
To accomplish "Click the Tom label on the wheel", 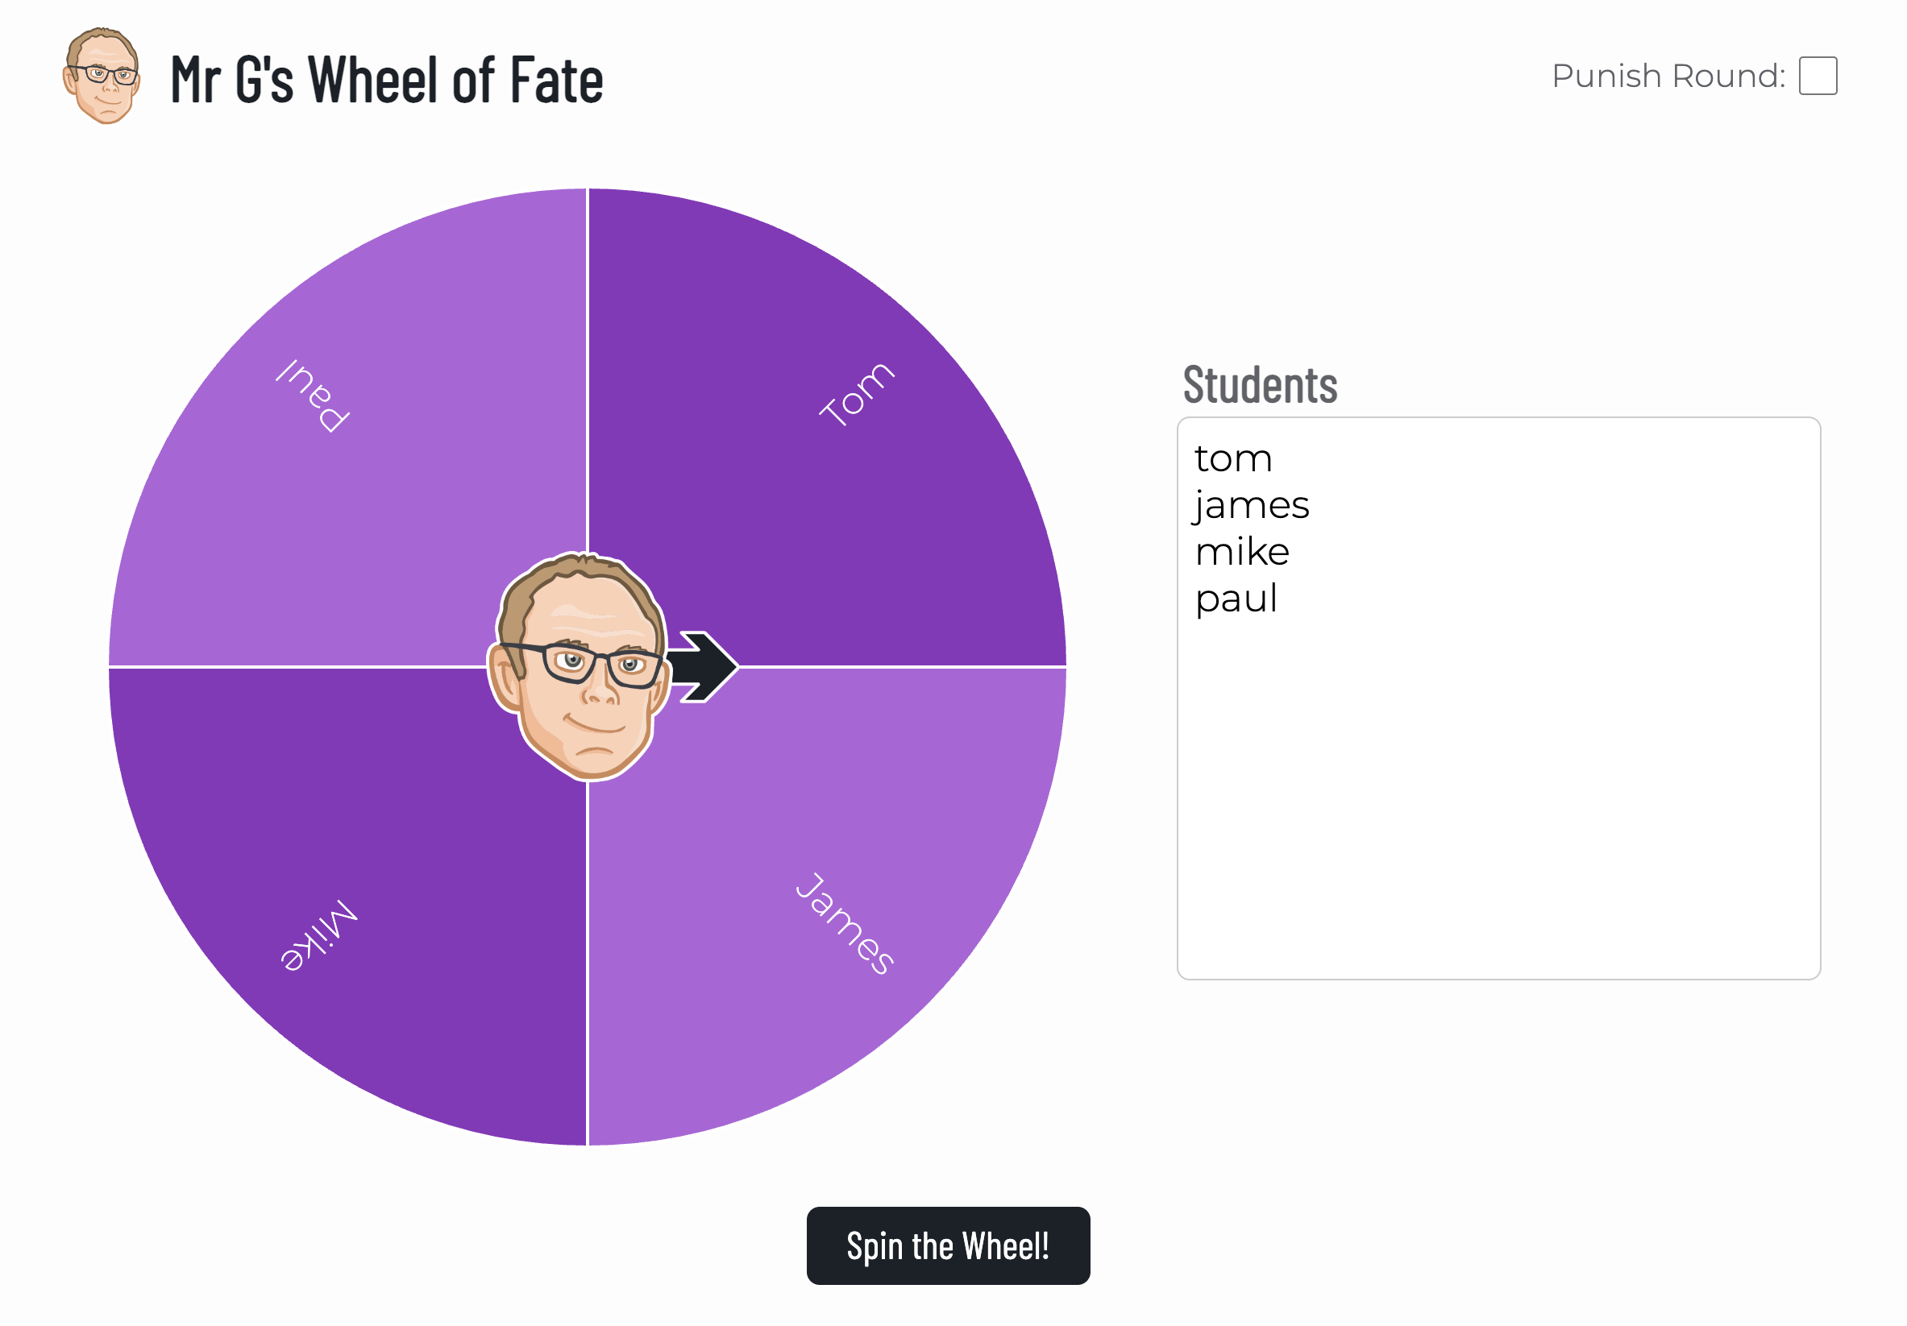I will coord(856,395).
